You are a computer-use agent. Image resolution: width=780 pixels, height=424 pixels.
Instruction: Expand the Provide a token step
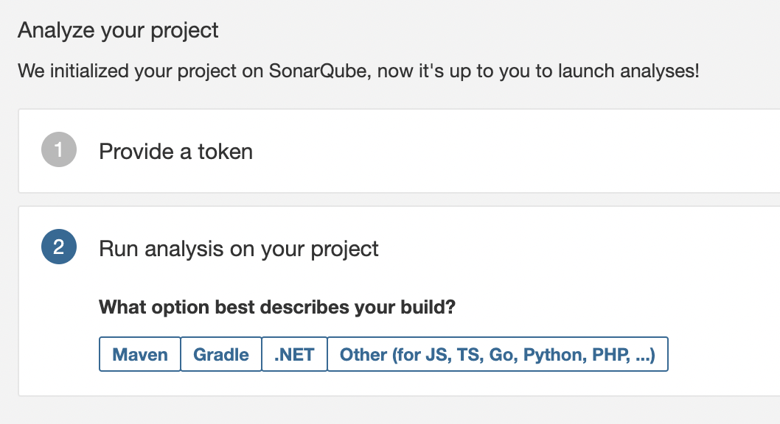coord(175,152)
